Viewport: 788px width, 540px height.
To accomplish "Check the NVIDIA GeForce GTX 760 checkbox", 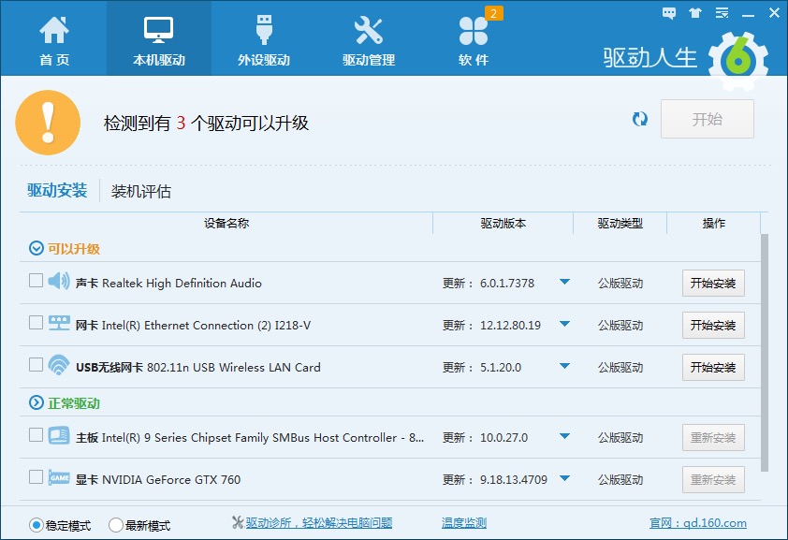I will coord(36,476).
